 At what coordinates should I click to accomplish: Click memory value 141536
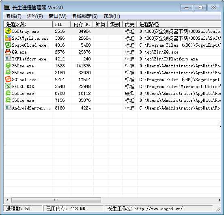(x=84, y=66)
